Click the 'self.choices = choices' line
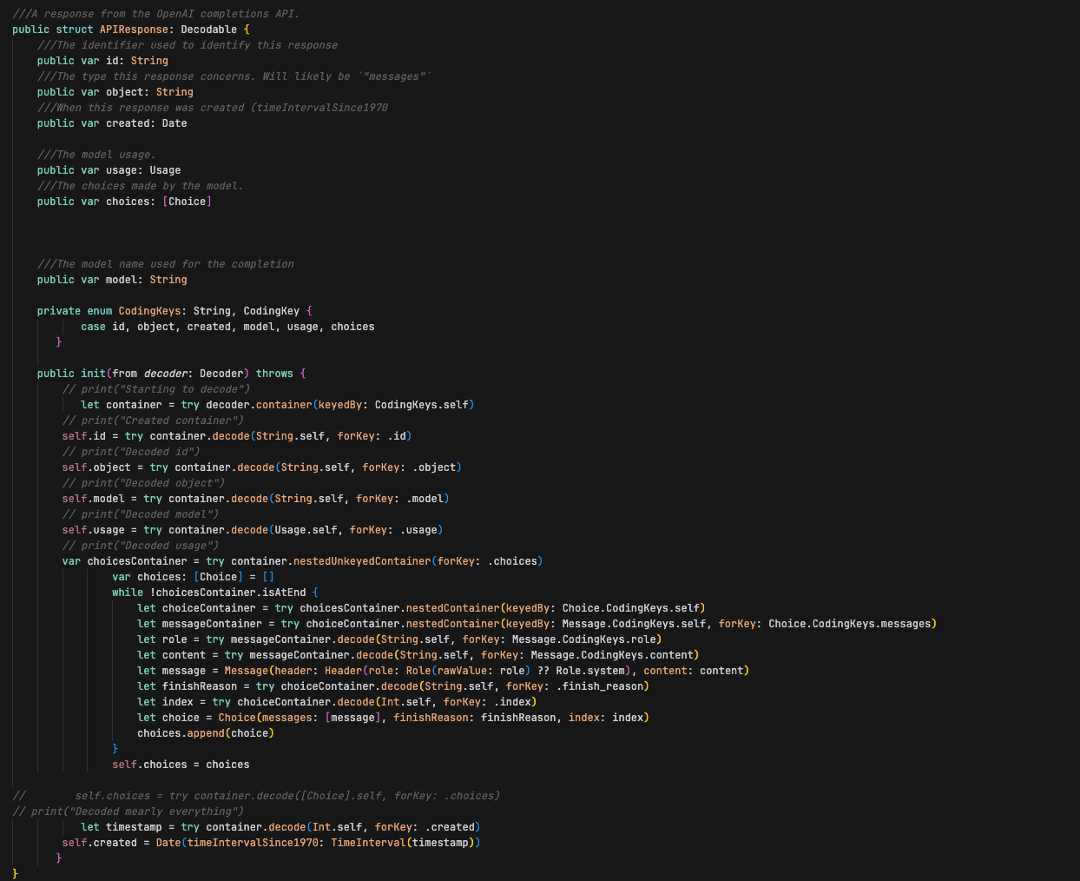 pos(181,765)
